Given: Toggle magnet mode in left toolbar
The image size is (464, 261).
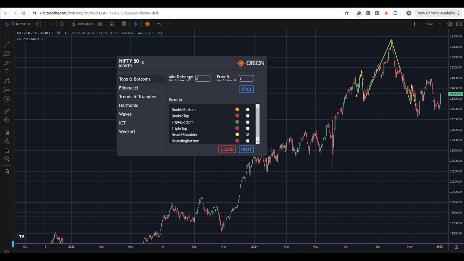Looking at the screenshot, I should click(7, 132).
